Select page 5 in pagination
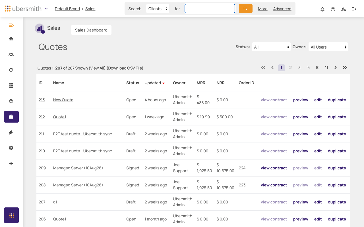 point(309,68)
